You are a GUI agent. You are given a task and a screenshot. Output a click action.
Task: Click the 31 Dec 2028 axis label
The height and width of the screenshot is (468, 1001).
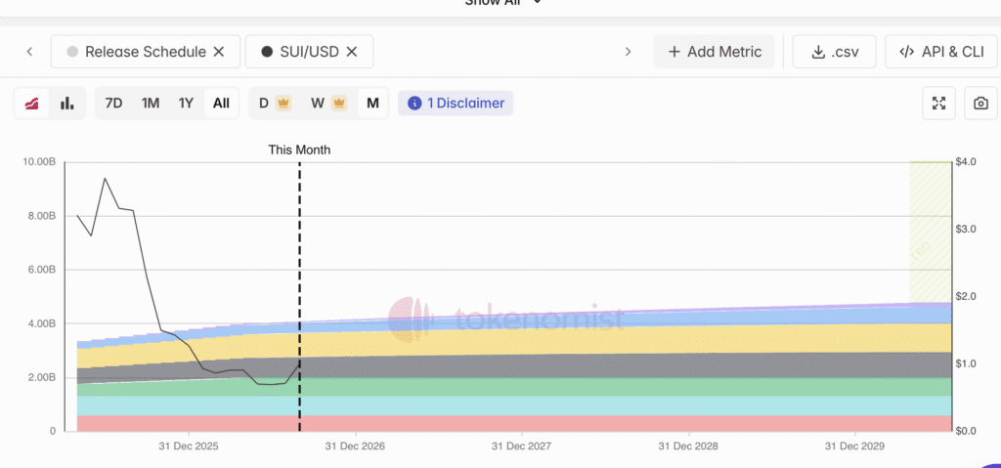(689, 447)
